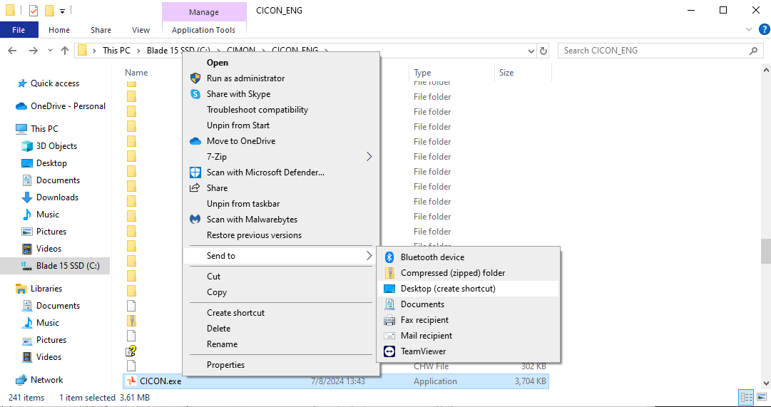This screenshot has height=407, width=771.
Task: Choose Share with Skype option
Action: pos(238,94)
